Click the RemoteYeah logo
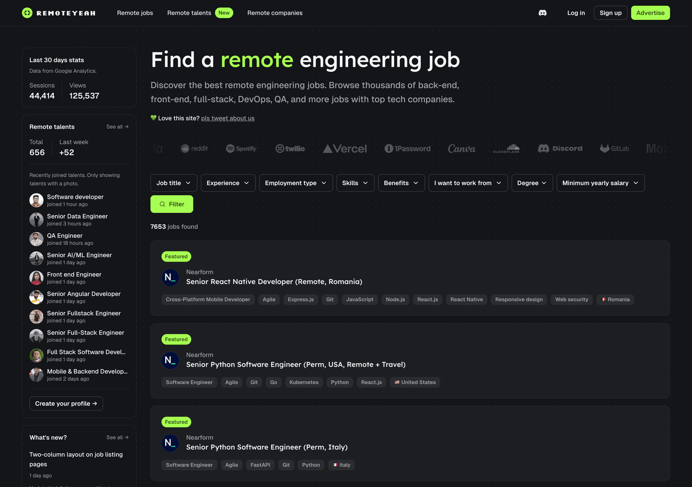 [x=58, y=13]
